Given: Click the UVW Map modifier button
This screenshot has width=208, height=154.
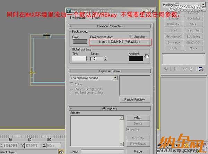Looking at the screenshot, I should click(174, 24).
